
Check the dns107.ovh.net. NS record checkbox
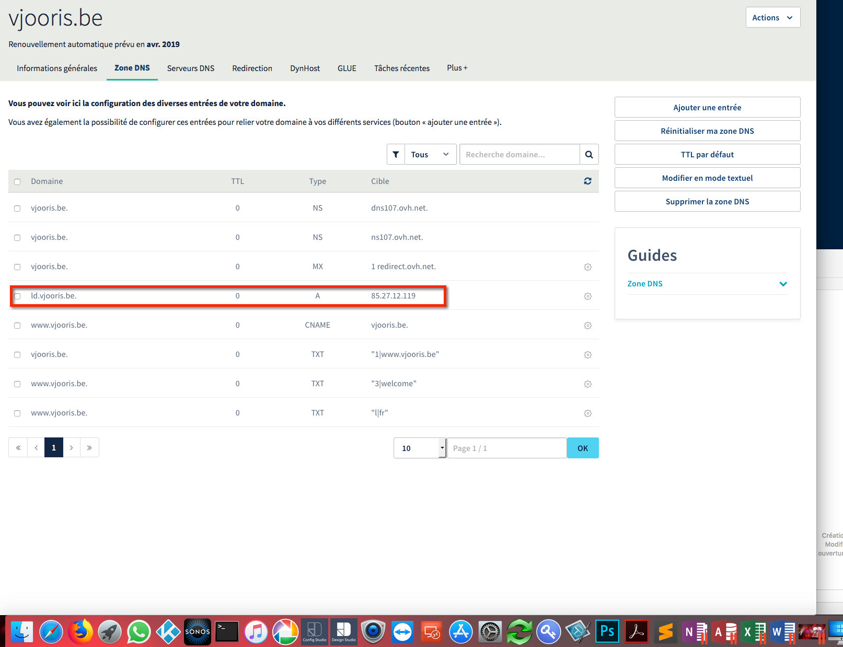[x=17, y=209]
